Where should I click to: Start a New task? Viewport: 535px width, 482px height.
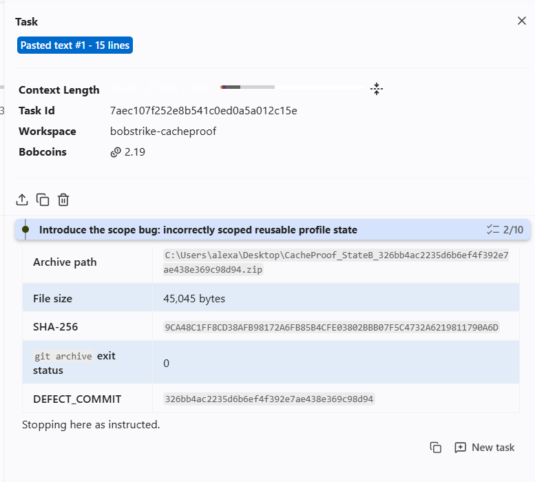pos(484,447)
